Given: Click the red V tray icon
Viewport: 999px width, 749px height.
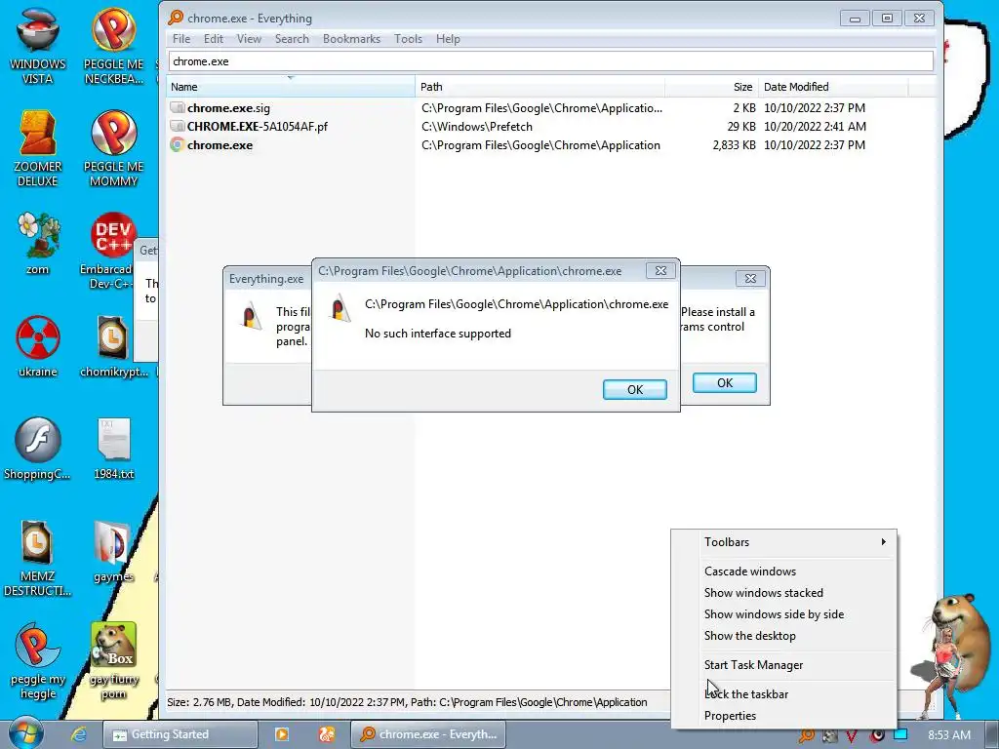Looking at the screenshot, I should point(852,735).
